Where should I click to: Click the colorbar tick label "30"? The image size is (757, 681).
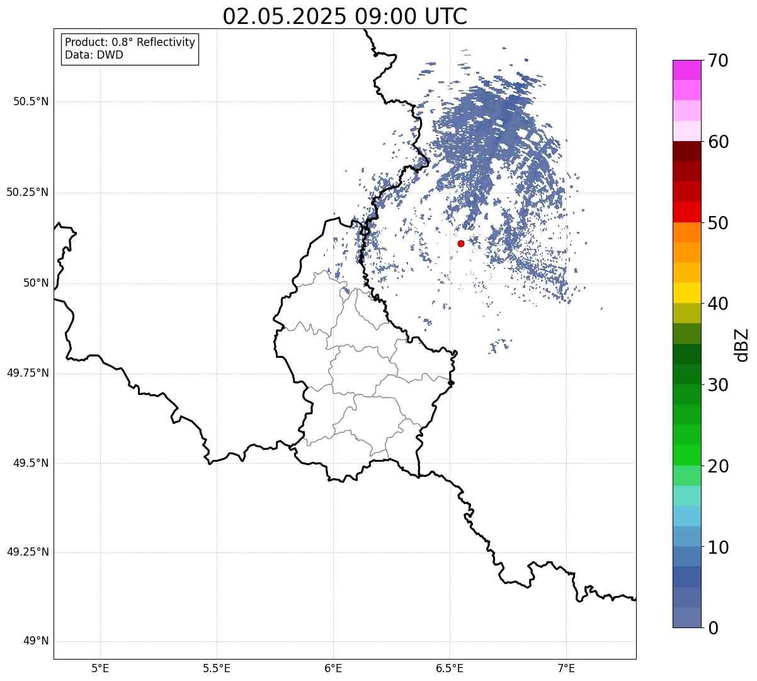point(718,385)
